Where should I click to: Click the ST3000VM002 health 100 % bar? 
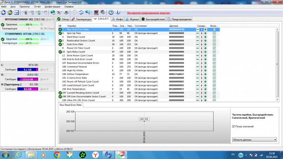(x=29, y=39)
